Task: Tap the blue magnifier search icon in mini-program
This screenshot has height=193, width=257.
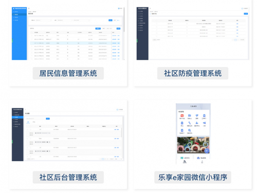Action: point(189,131)
